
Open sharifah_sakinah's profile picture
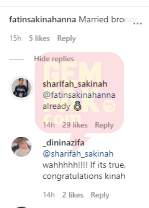[x=22, y=88]
